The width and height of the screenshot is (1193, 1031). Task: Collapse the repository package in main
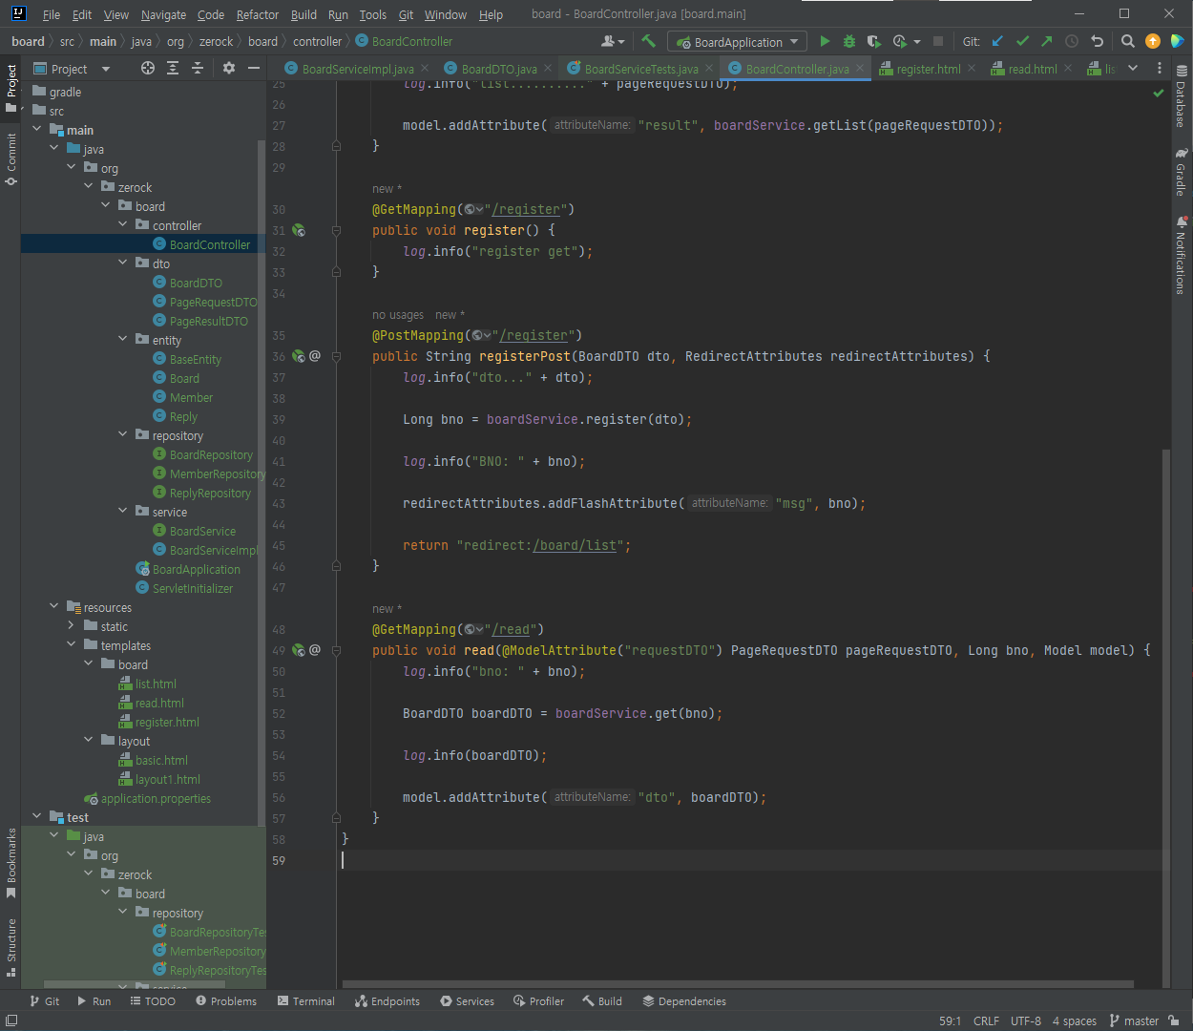(x=123, y=435)
